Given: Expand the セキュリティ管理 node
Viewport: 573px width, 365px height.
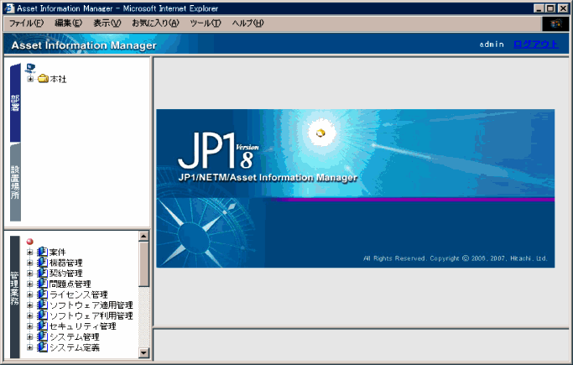Looking at the screenshot, I should point(30,326).
